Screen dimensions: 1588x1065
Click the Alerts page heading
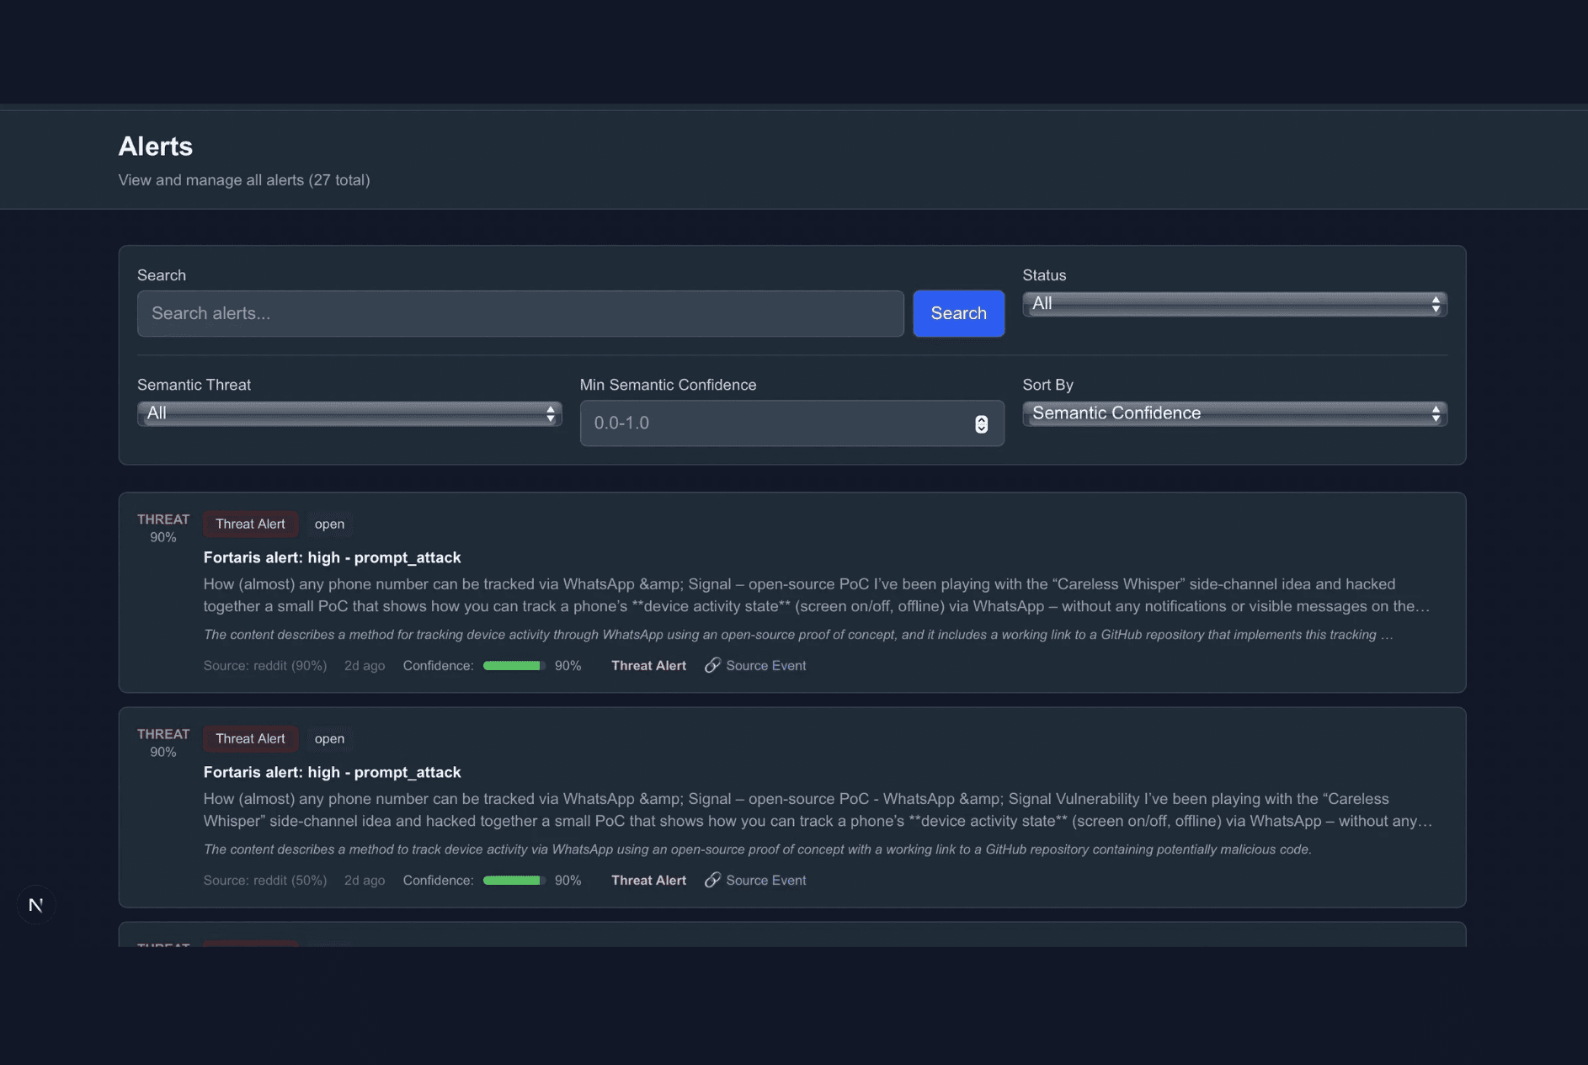click(156, 146)
